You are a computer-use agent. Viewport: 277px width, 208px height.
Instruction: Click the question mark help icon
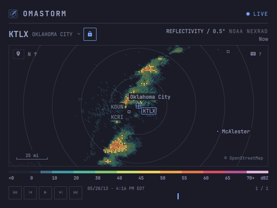(x=260, y=54)
